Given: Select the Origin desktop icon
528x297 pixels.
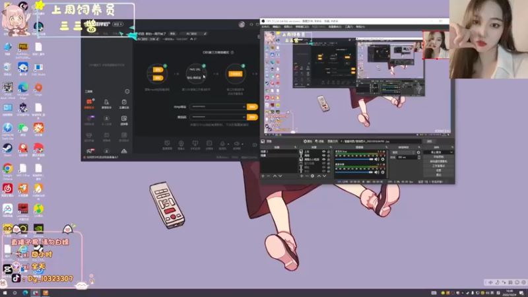Looking at the screenshot, I should (x=38, y=88).
